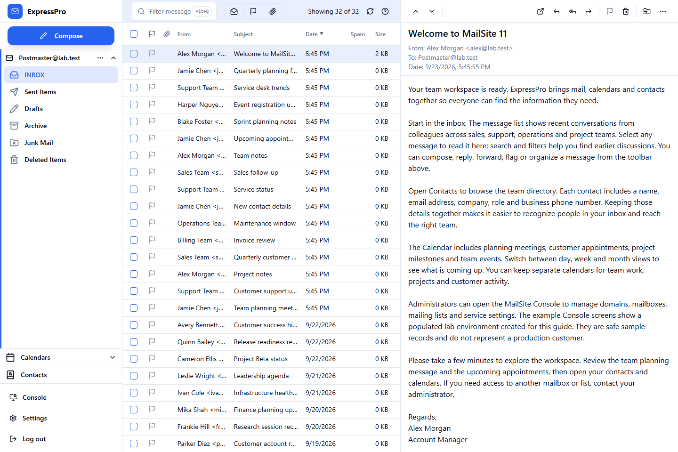The image size is (678, 452).
Task: Open the Drafts folder
Action: 61,109
